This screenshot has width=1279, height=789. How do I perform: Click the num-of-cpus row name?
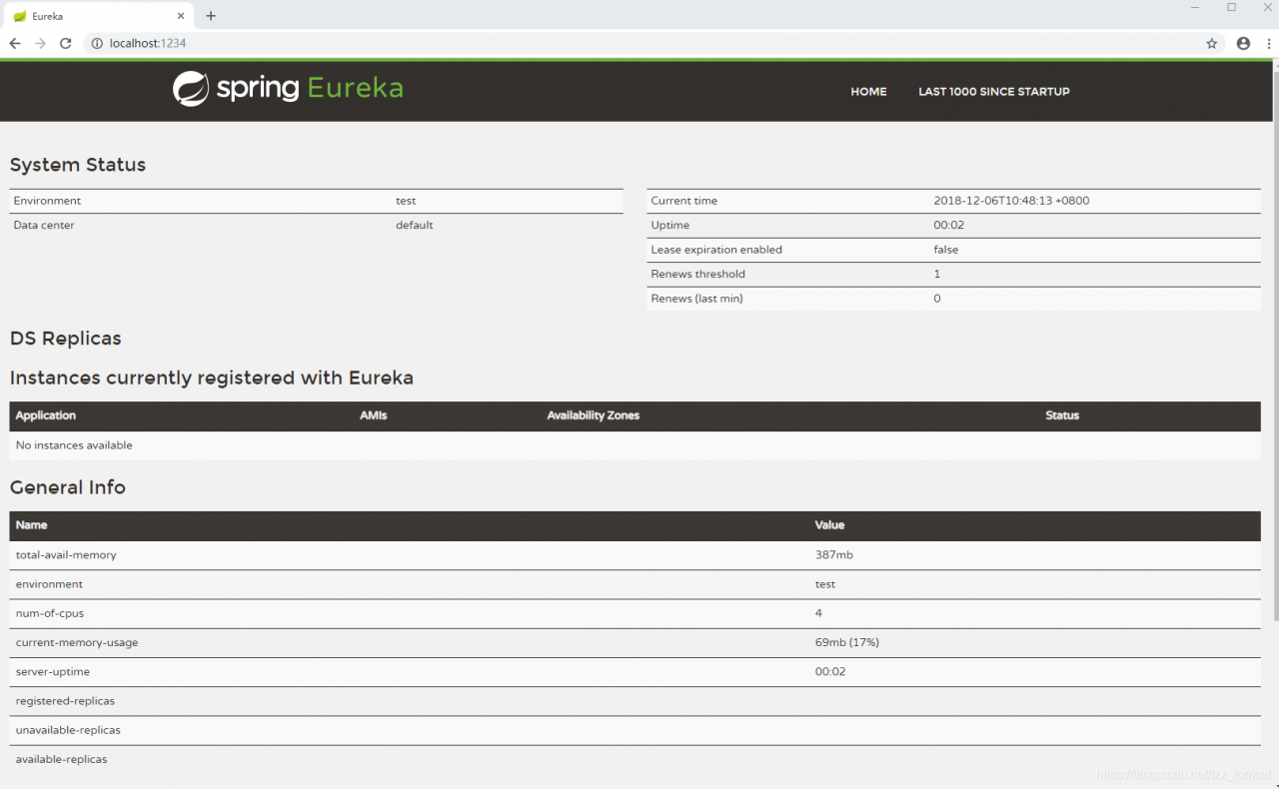click(x=50, y=613)
